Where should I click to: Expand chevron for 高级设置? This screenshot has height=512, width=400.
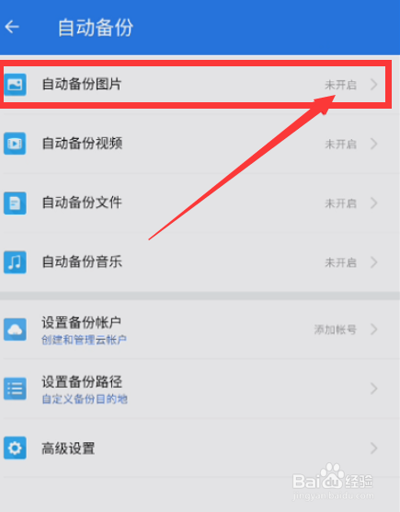pos(374,448)
